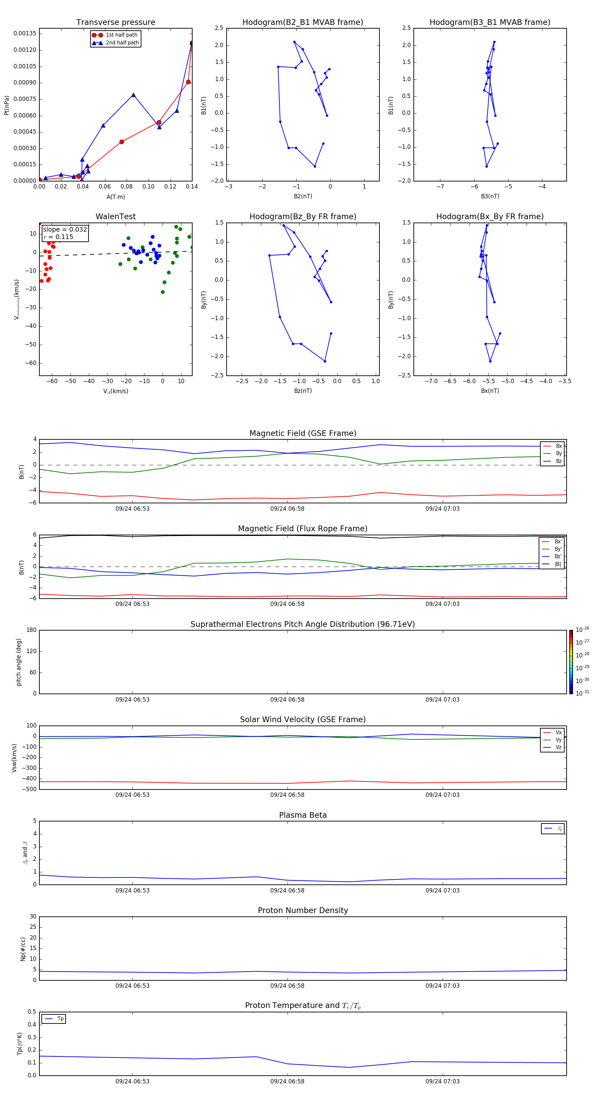606x1111 pixels.
Task: Click the '2nd half path' legend entry
Action: pos(115,43)
